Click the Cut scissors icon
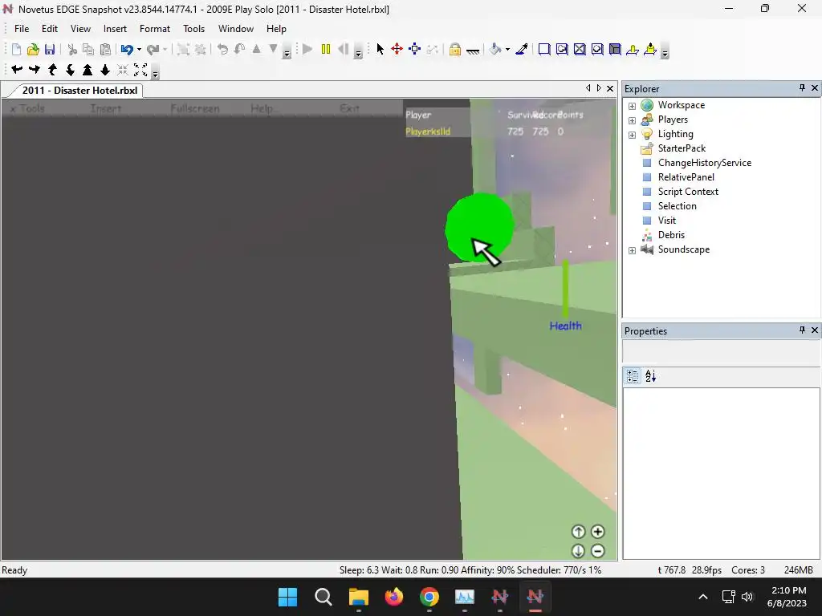822x616 pixels. tap(72, 49)
